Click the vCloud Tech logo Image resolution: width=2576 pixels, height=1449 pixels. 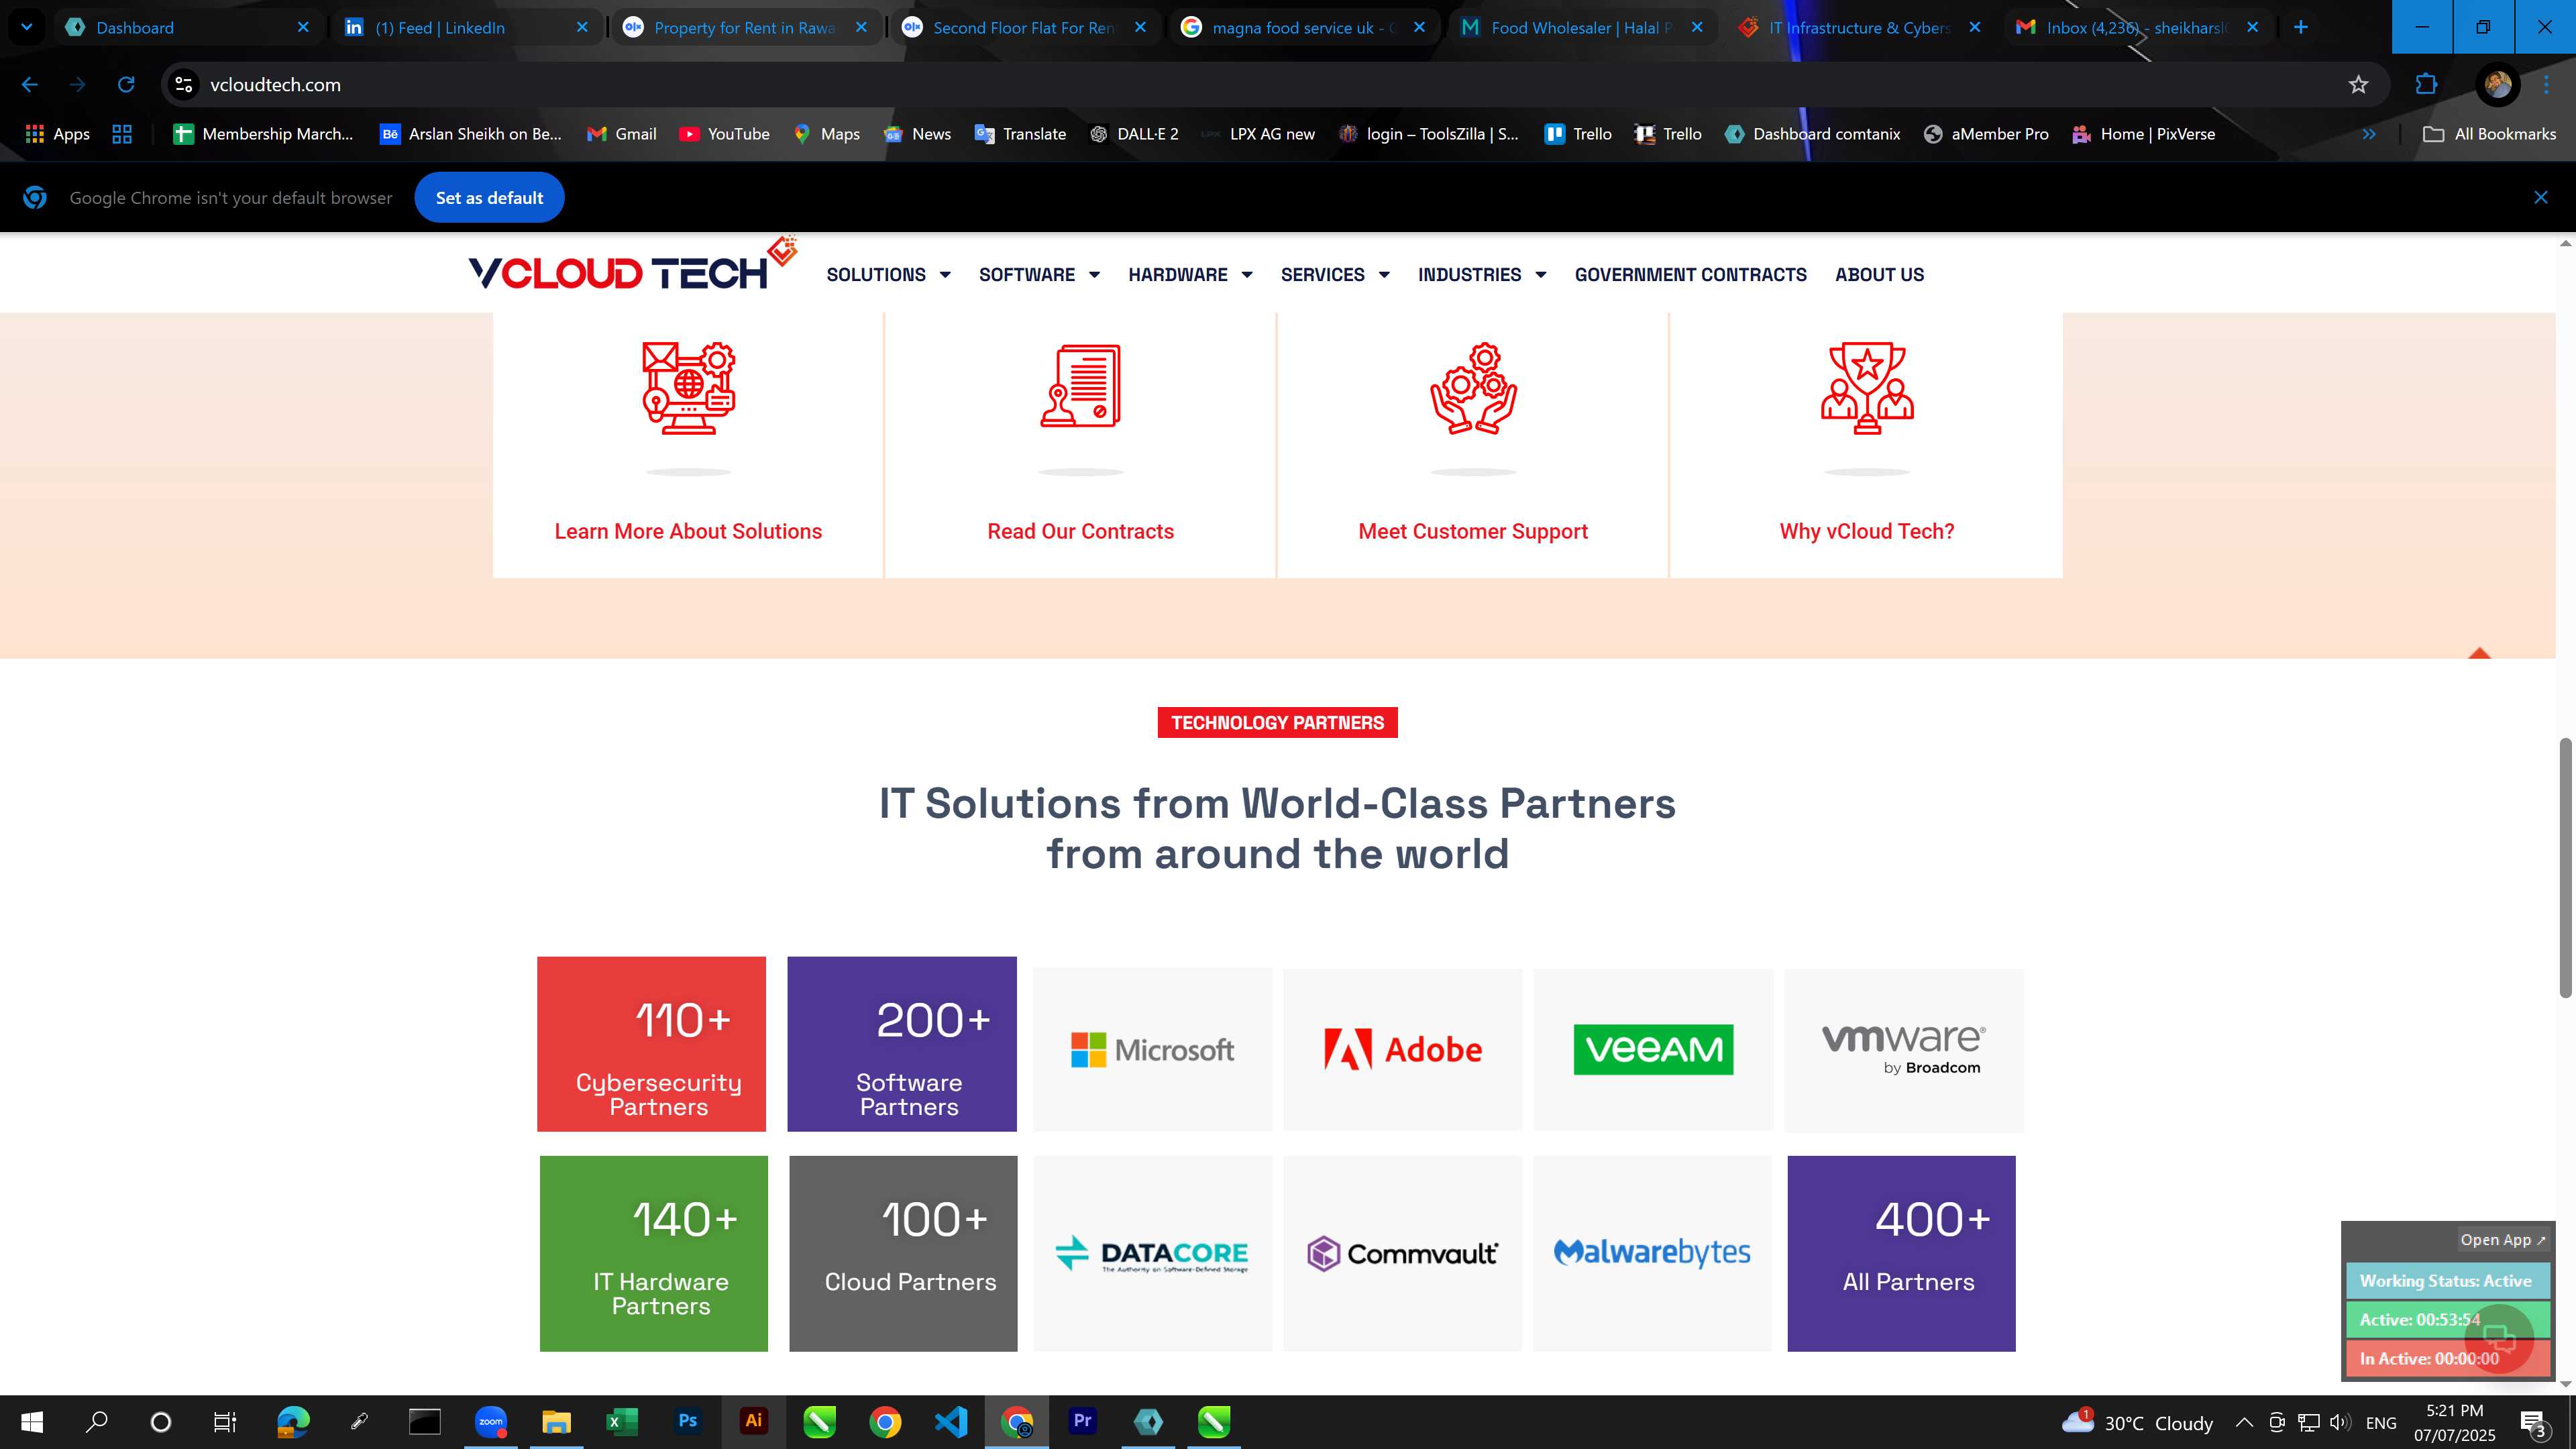[632, 265]
